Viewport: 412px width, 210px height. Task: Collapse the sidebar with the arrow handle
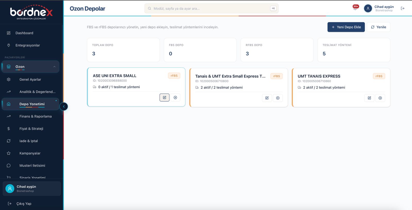[x=64, y=106]
